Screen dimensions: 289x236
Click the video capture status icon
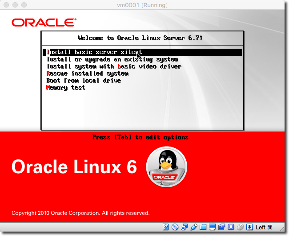tap(221, 227)
